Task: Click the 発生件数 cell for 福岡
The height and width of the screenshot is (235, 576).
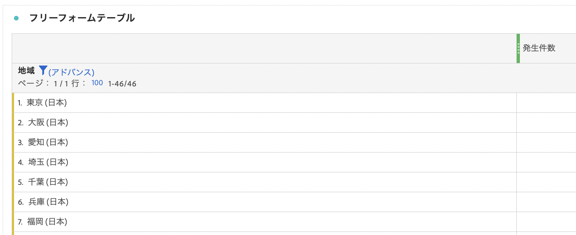Action: point(546,222)
